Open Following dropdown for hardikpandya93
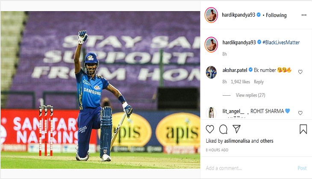 pyautogui.click(x=276, y=15)
